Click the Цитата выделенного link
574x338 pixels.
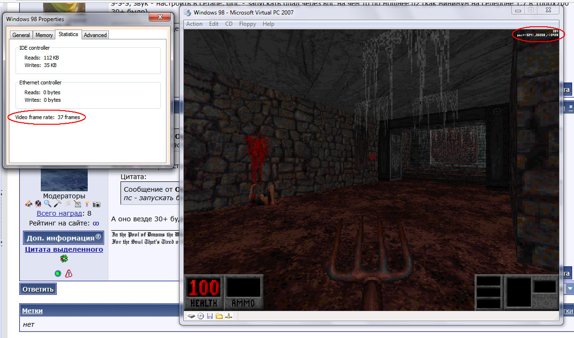(x=64, y=249)
